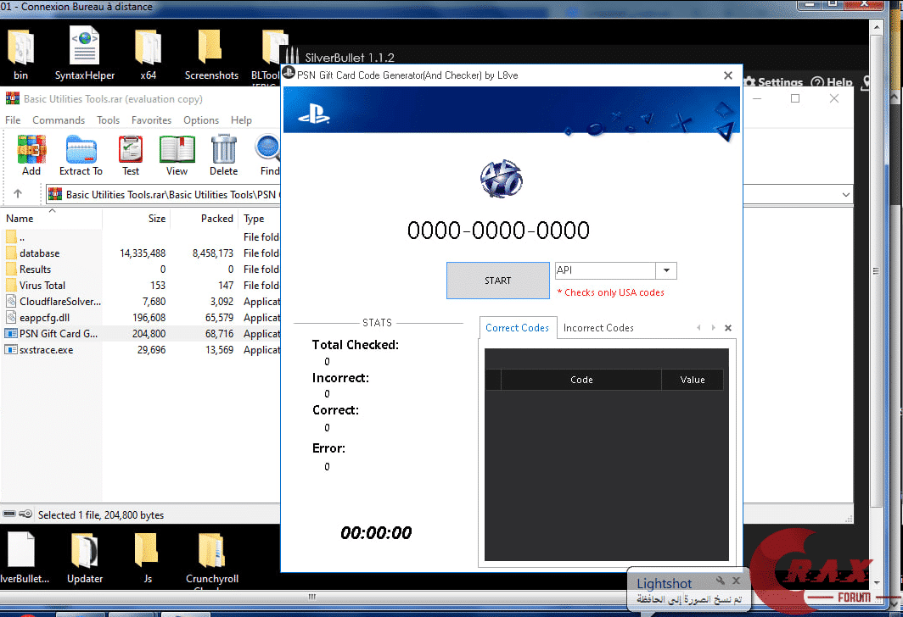The height and width of the screenshot is (617, 903).
Task: Click the tab scroll right arrow
Action: (x=714, y=328)
